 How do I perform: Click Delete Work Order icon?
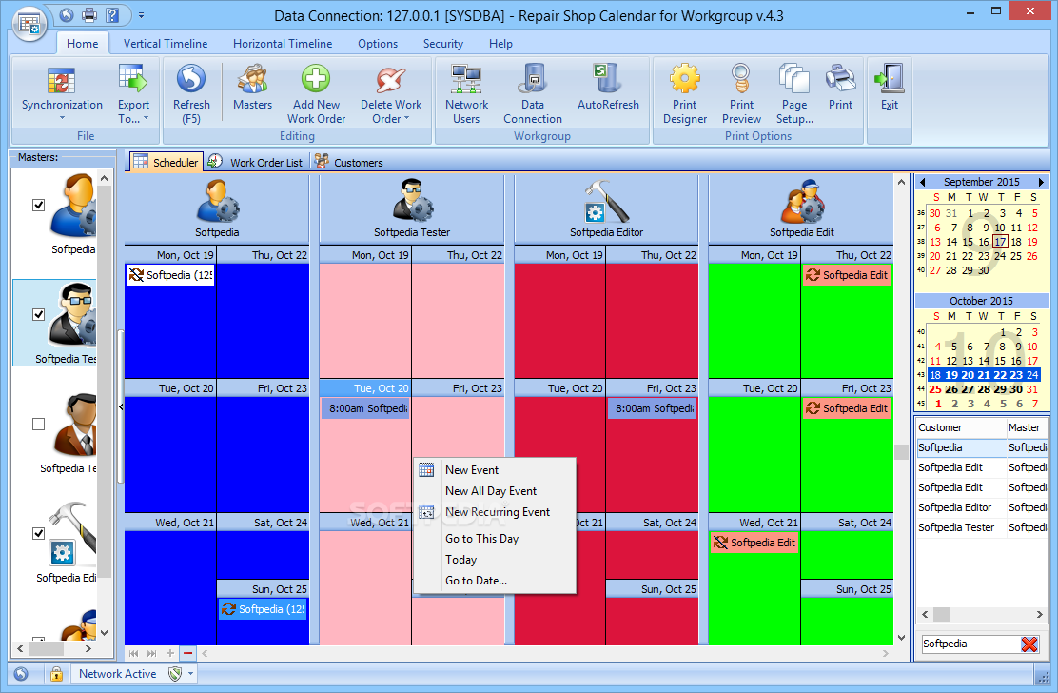[x=391, y=80]
